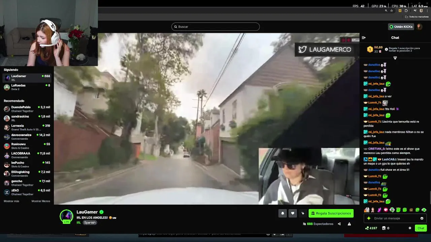Click the green Chat send button
431x242 pixels.
click(421, 228)
